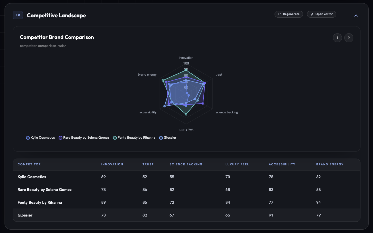Image resolution: width=373 pixels, height=233 pixels.
Task: Collapse the Competitive Landscape section
Action: [x=356, y=16]
